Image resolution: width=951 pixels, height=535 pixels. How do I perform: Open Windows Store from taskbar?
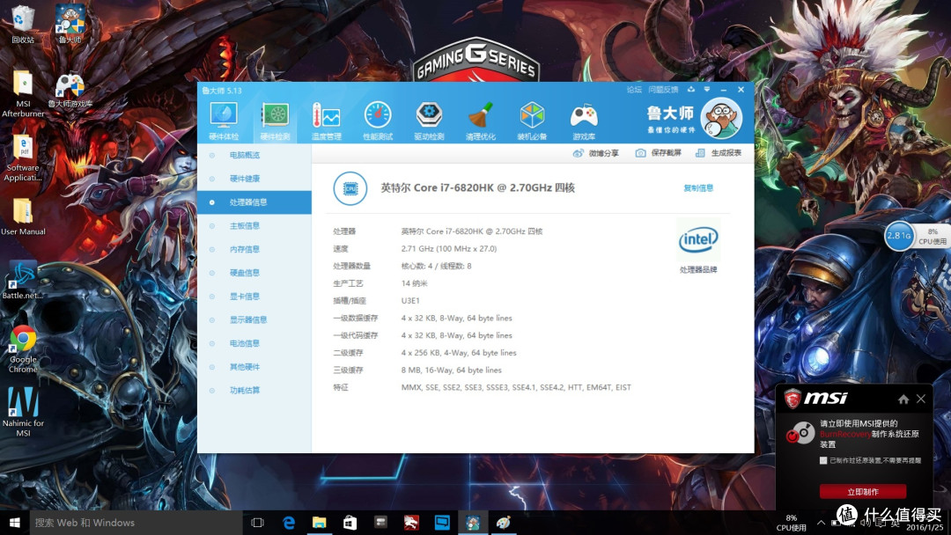(350, 523)
